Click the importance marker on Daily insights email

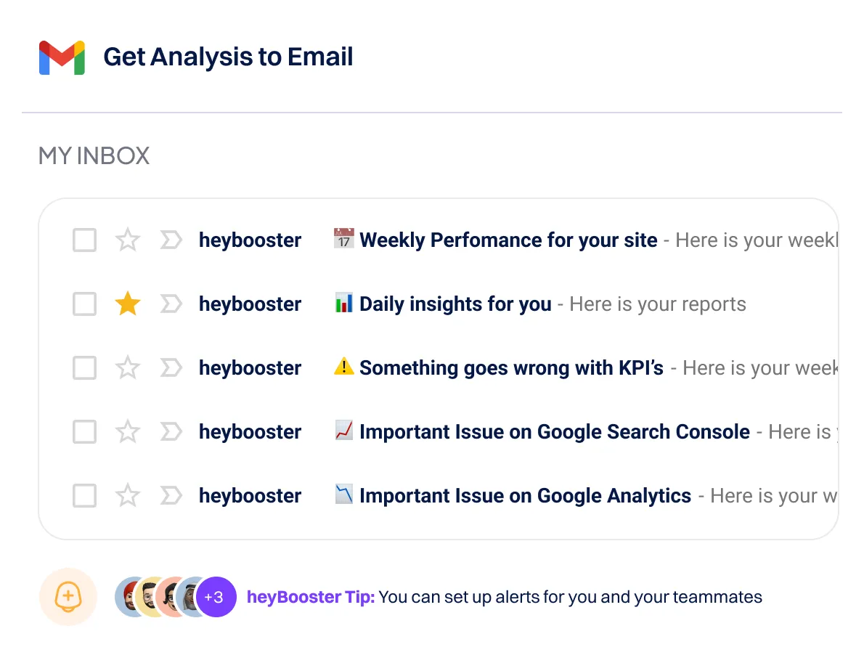tap(171, 304)
